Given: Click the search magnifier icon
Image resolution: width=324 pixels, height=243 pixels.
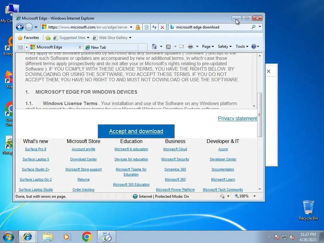Looking at the screenshot, I should tap(253, 27).
